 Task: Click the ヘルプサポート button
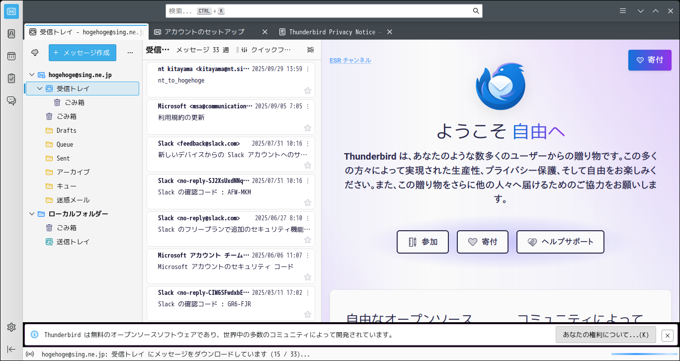(x=560, y=242)
